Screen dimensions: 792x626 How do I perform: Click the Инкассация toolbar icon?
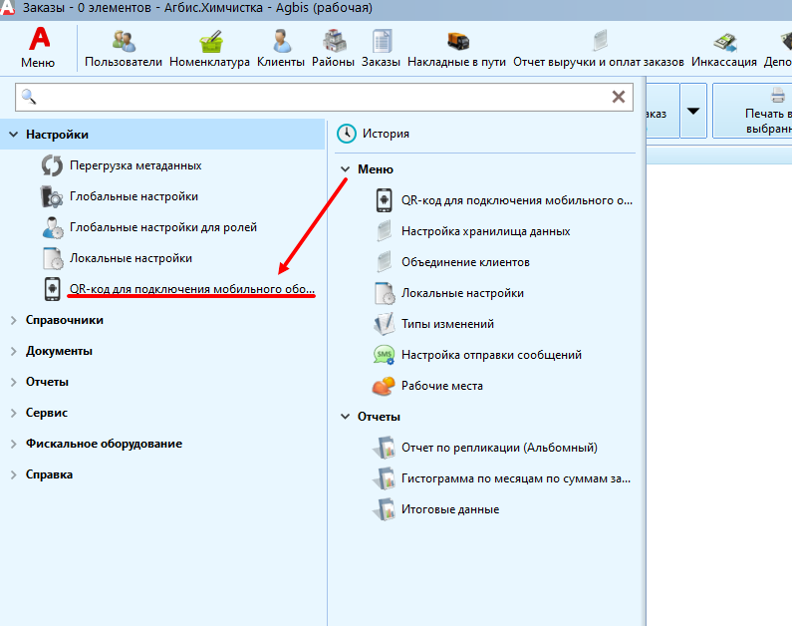click(724, 49)
